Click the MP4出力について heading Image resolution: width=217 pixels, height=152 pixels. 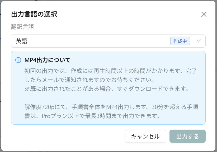click(x=48, y=60)
